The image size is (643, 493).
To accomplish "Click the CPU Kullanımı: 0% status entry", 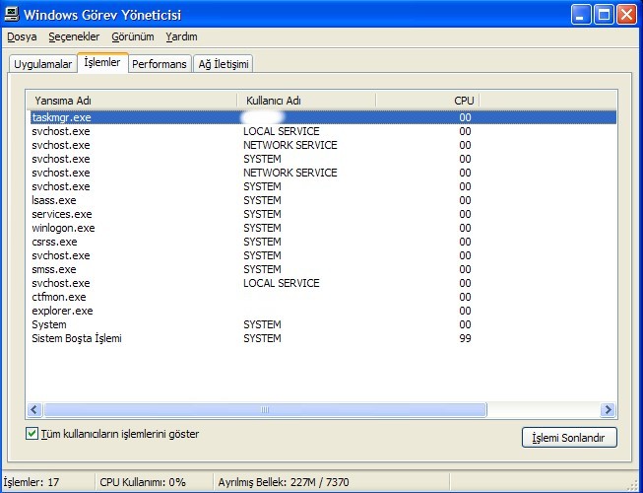I will (143, 482).
